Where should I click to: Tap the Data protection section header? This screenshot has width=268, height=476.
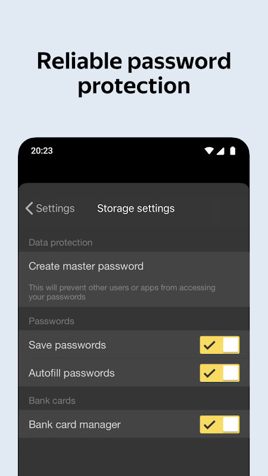coord(61,243)
